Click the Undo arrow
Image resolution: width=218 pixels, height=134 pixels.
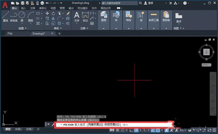(47, 3)
